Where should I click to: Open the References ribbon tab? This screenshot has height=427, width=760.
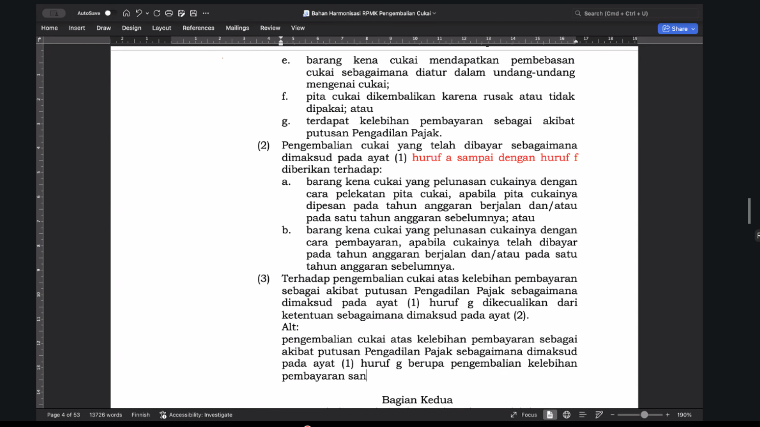tap(198, 28)
